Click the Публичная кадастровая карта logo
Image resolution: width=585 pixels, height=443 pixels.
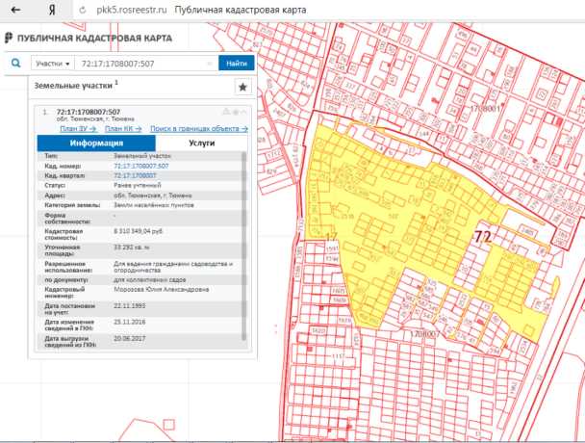pyautogui.click(x=89, y=38)
